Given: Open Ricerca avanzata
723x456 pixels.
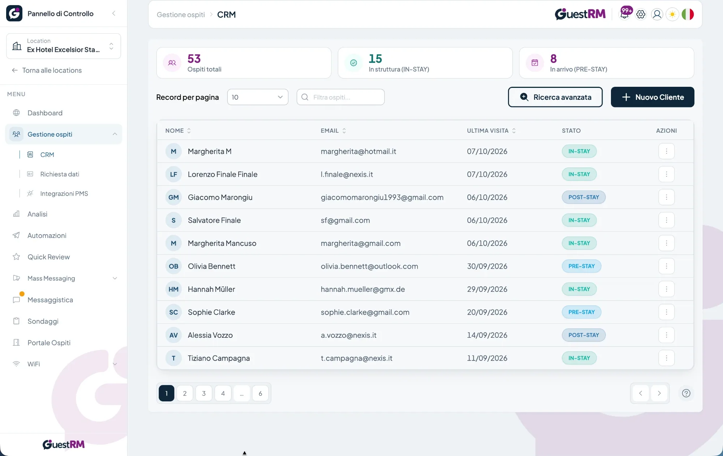Looking at the screenshot, I should 555,97.
